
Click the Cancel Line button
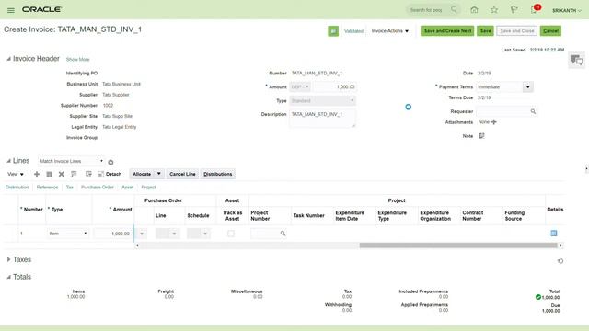coord(182,174)
